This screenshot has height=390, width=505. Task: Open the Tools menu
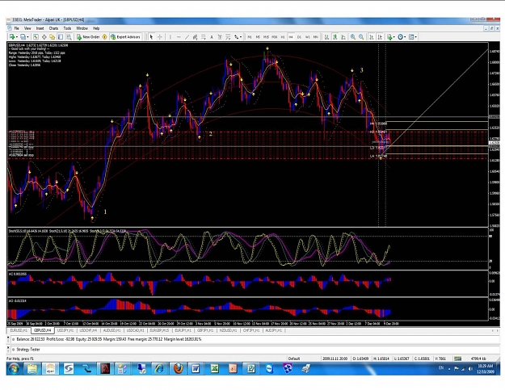[67, 28]
